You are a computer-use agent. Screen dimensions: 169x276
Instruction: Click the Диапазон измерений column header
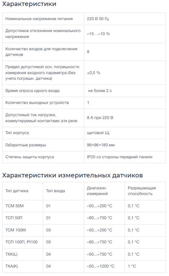104,191
